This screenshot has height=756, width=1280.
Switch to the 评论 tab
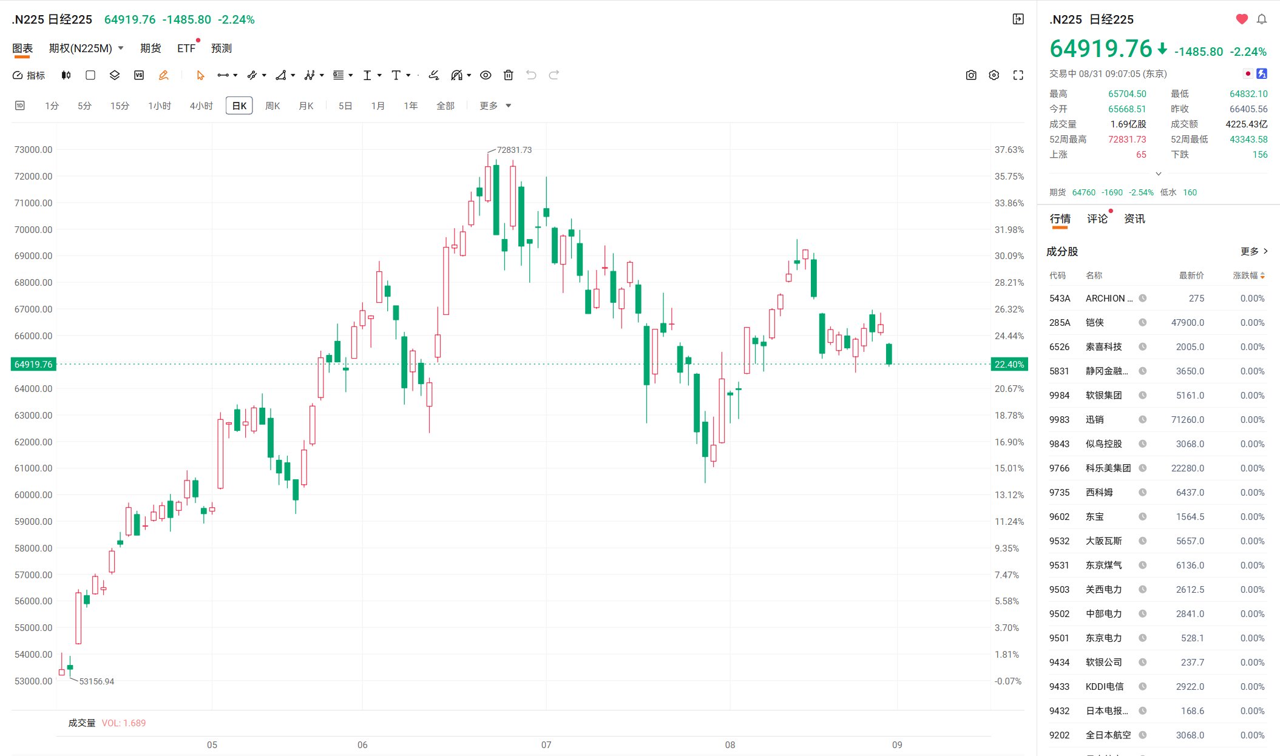click(x=1097, y=219)
